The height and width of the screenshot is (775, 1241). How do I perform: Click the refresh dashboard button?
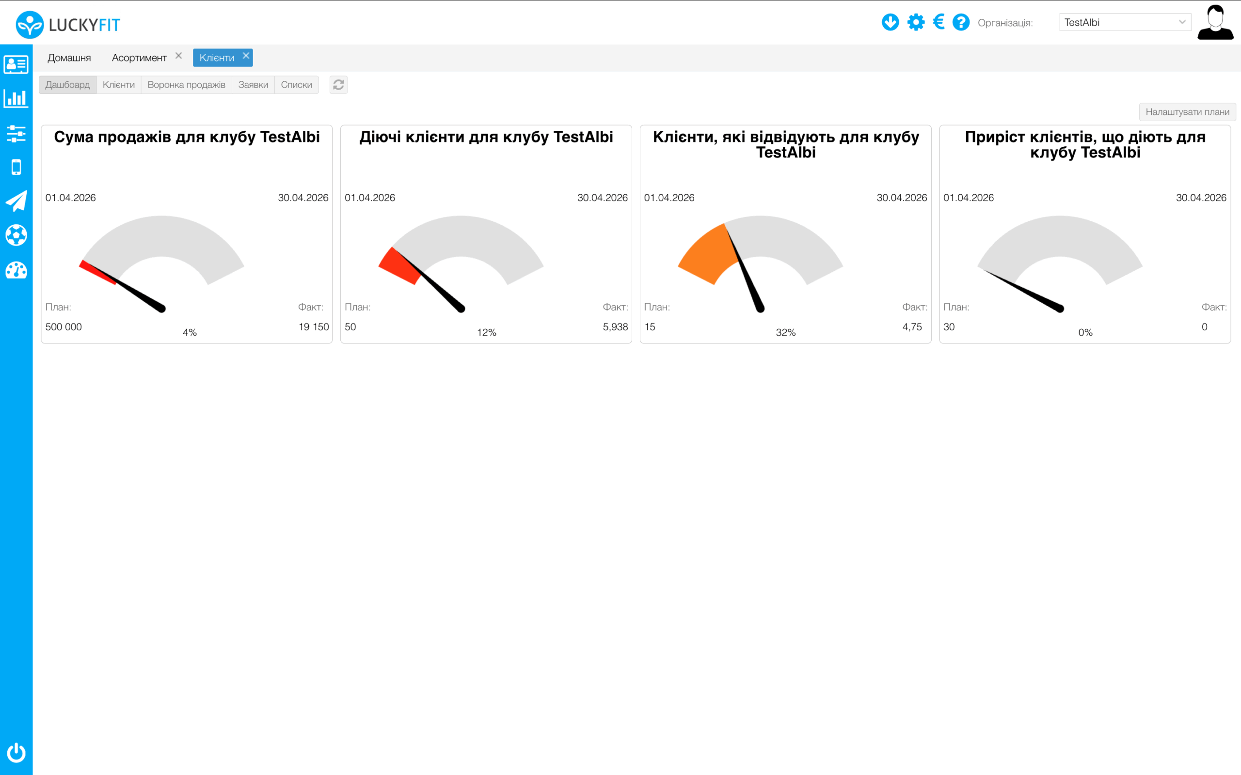338,85
